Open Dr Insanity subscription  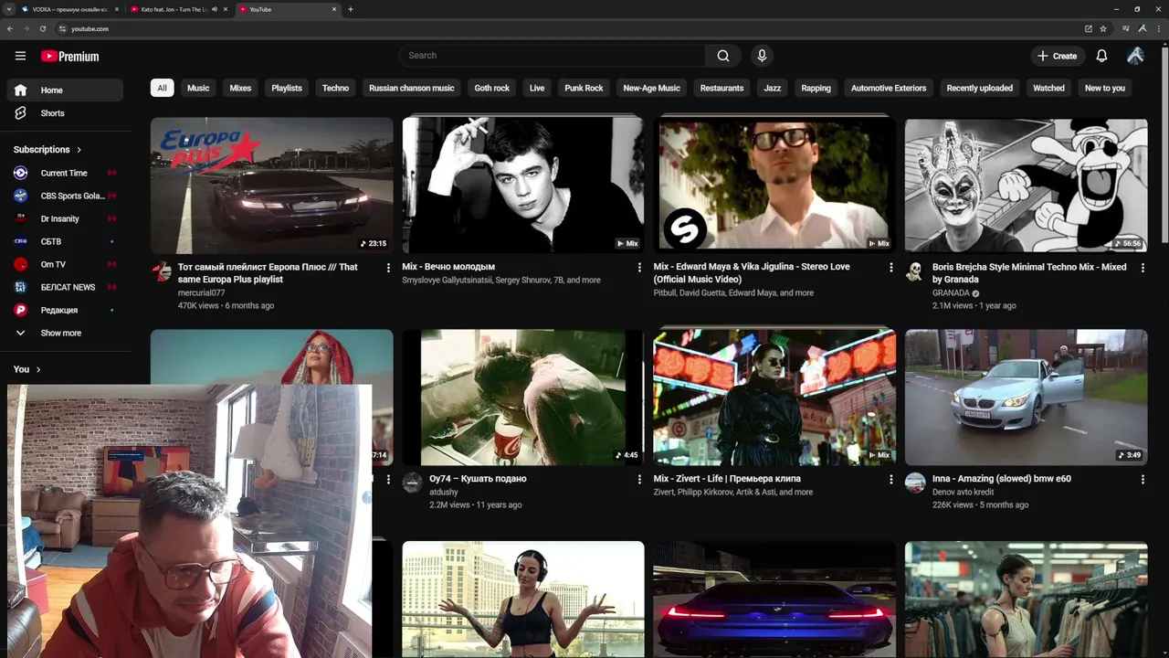64,218
